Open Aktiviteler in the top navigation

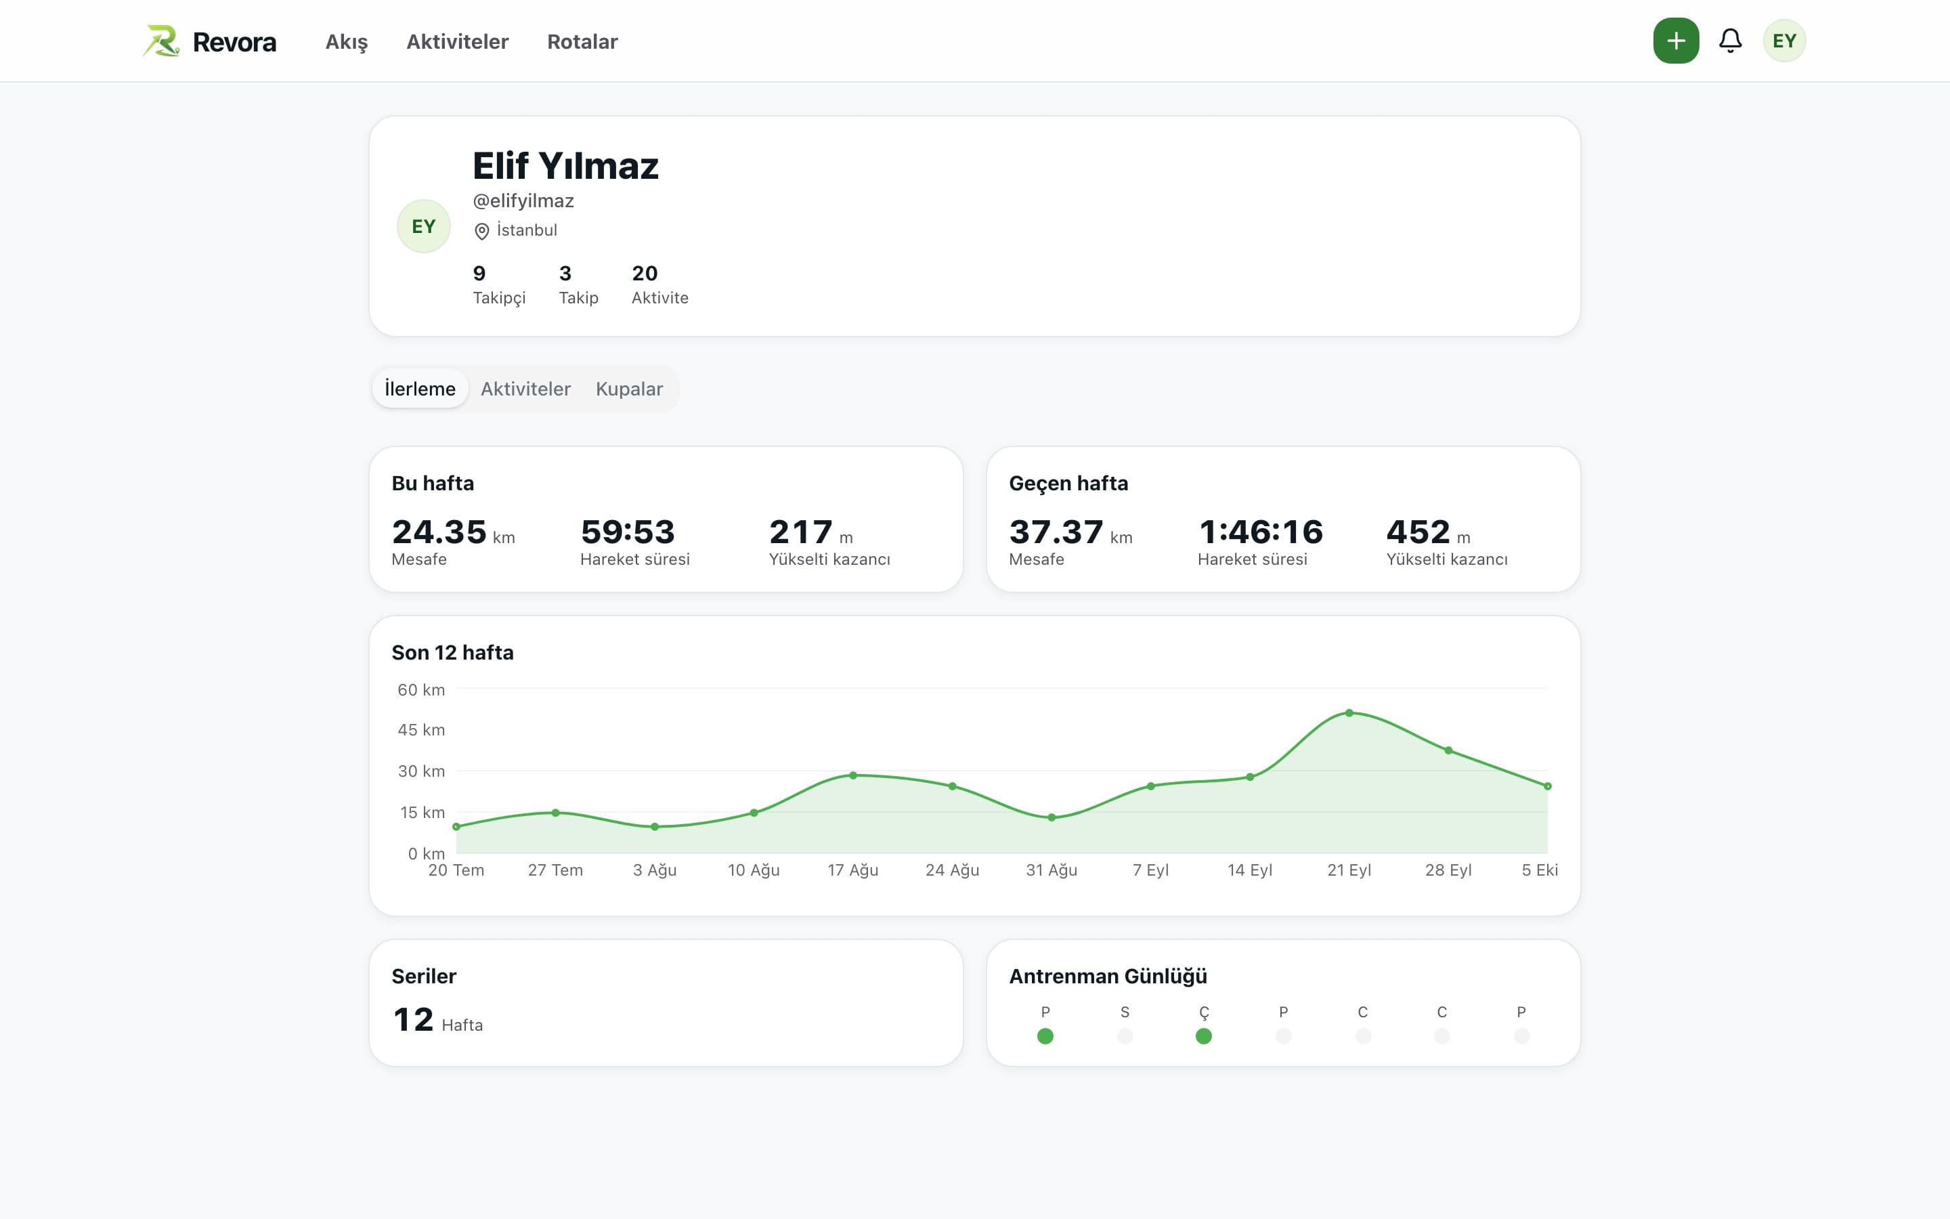click(457, 42)
